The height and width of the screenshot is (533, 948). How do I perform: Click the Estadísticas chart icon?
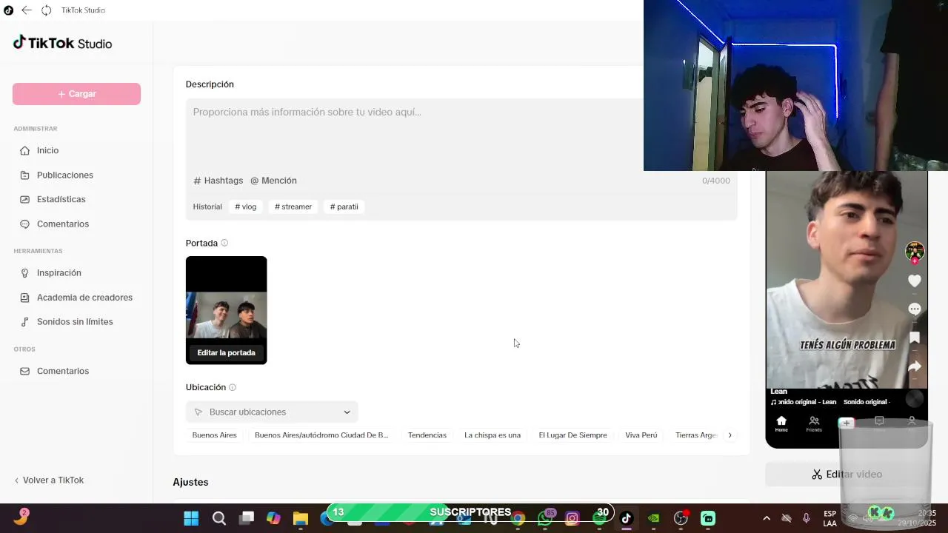pos(25,199)
